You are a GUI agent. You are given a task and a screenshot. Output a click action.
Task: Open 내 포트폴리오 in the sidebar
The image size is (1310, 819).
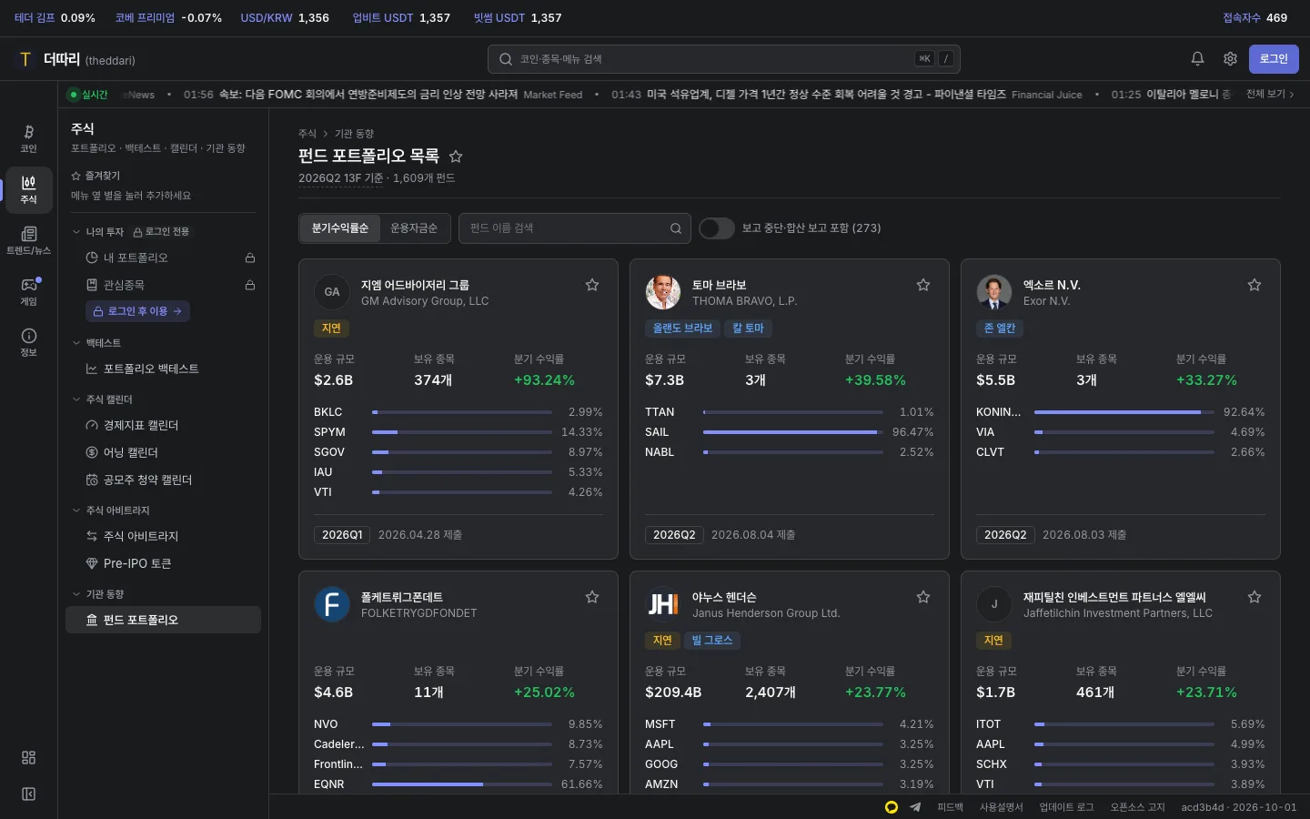pos(164,258)
